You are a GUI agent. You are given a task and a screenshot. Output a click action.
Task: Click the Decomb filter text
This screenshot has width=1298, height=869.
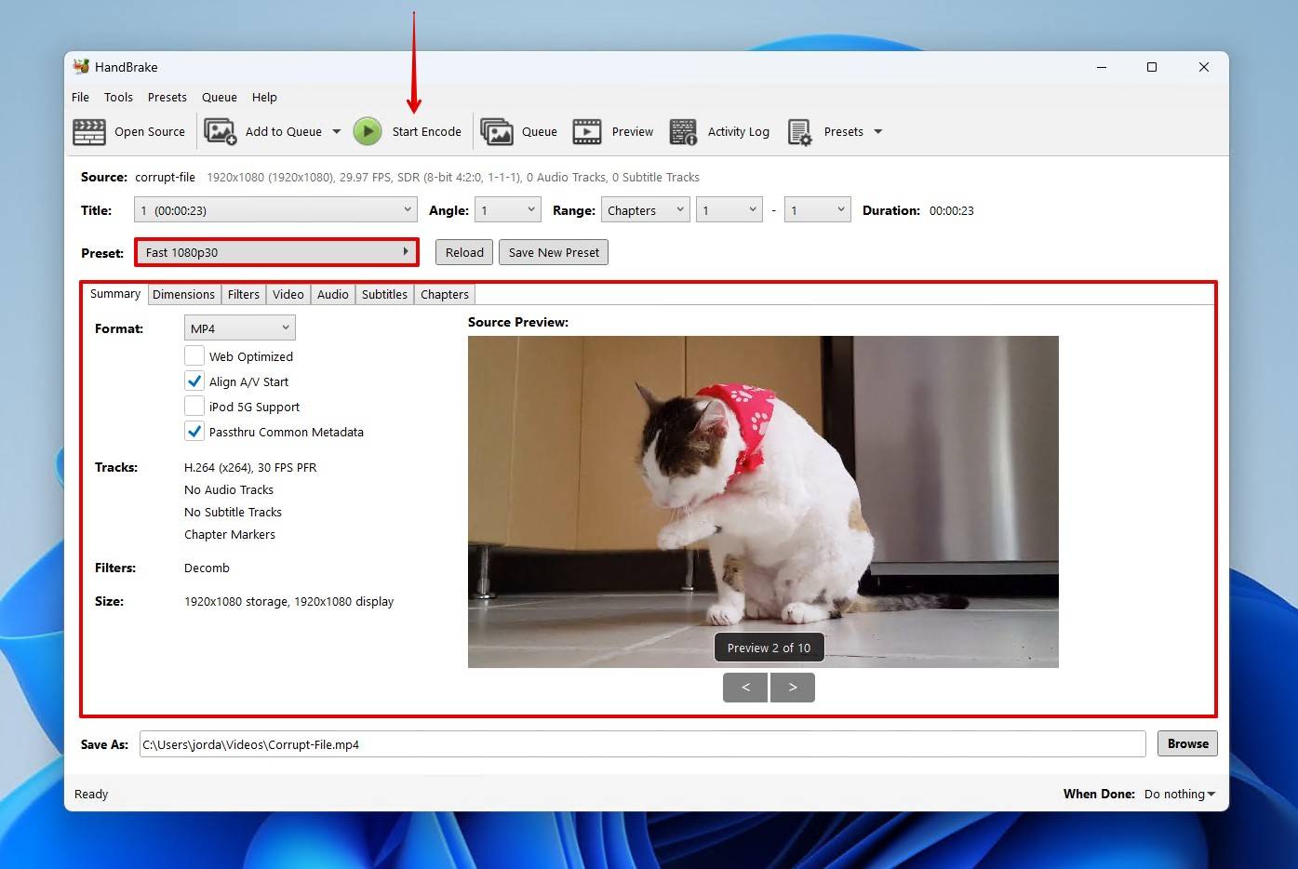(207, 568)
